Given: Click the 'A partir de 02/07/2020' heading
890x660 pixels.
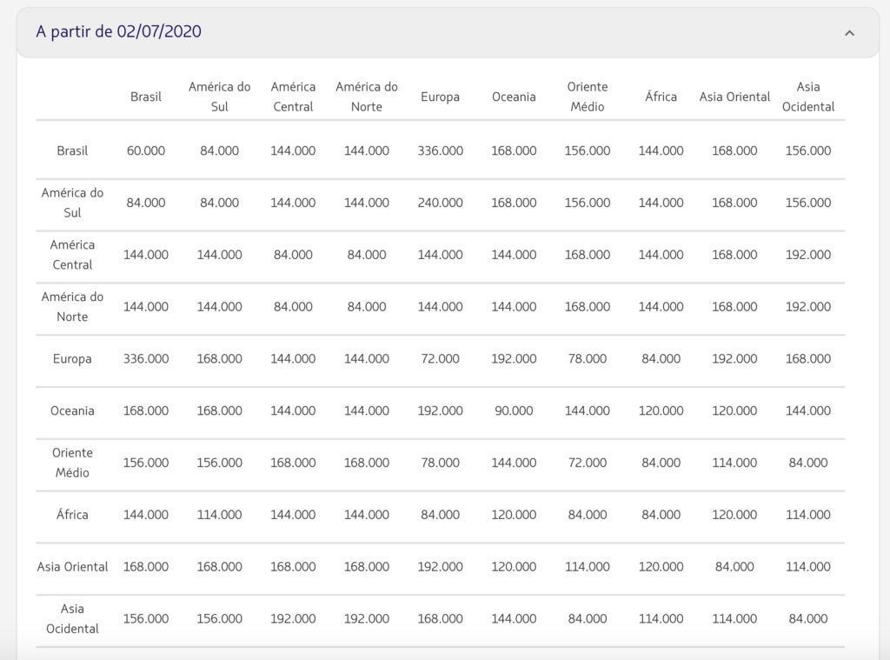Looking at the screenshot, I should 118,31.
